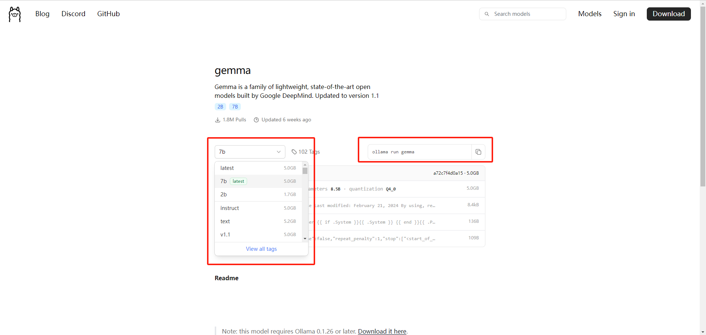706x335 pixels.
Task: Click the 102 Tags tag icon
Action: pos(294,152)
